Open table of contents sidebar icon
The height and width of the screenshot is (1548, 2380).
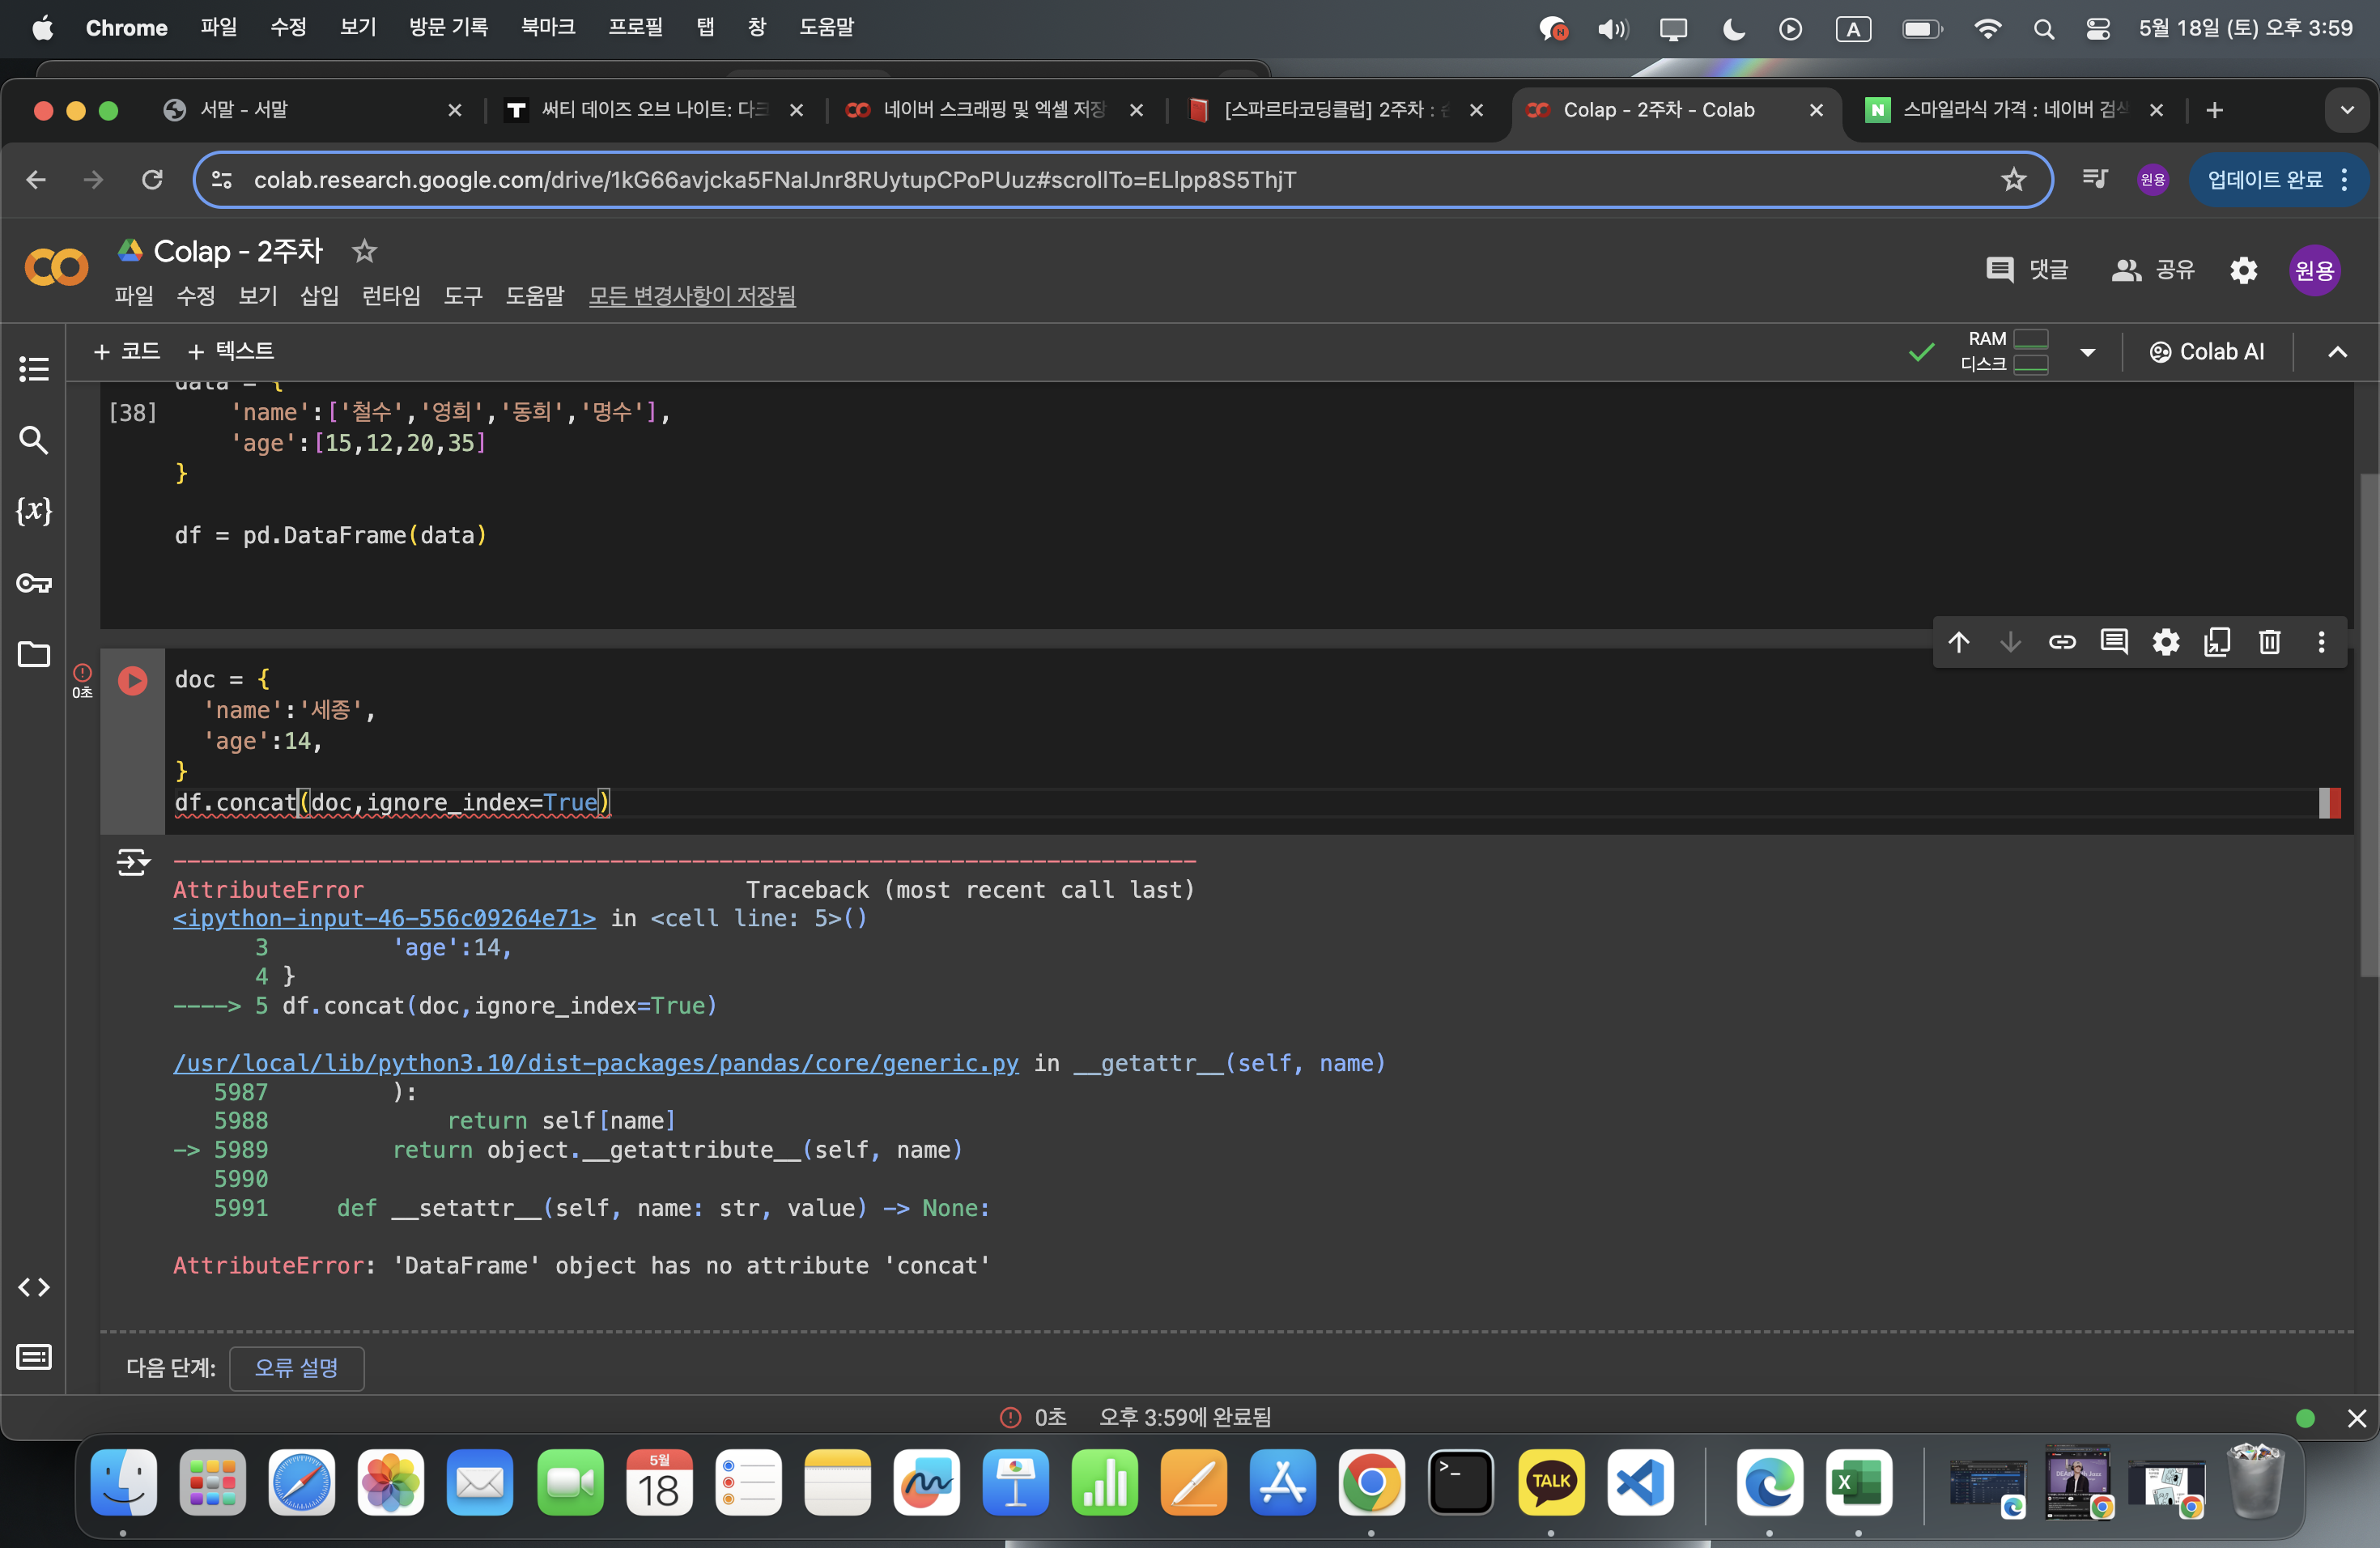click(34, 369)
